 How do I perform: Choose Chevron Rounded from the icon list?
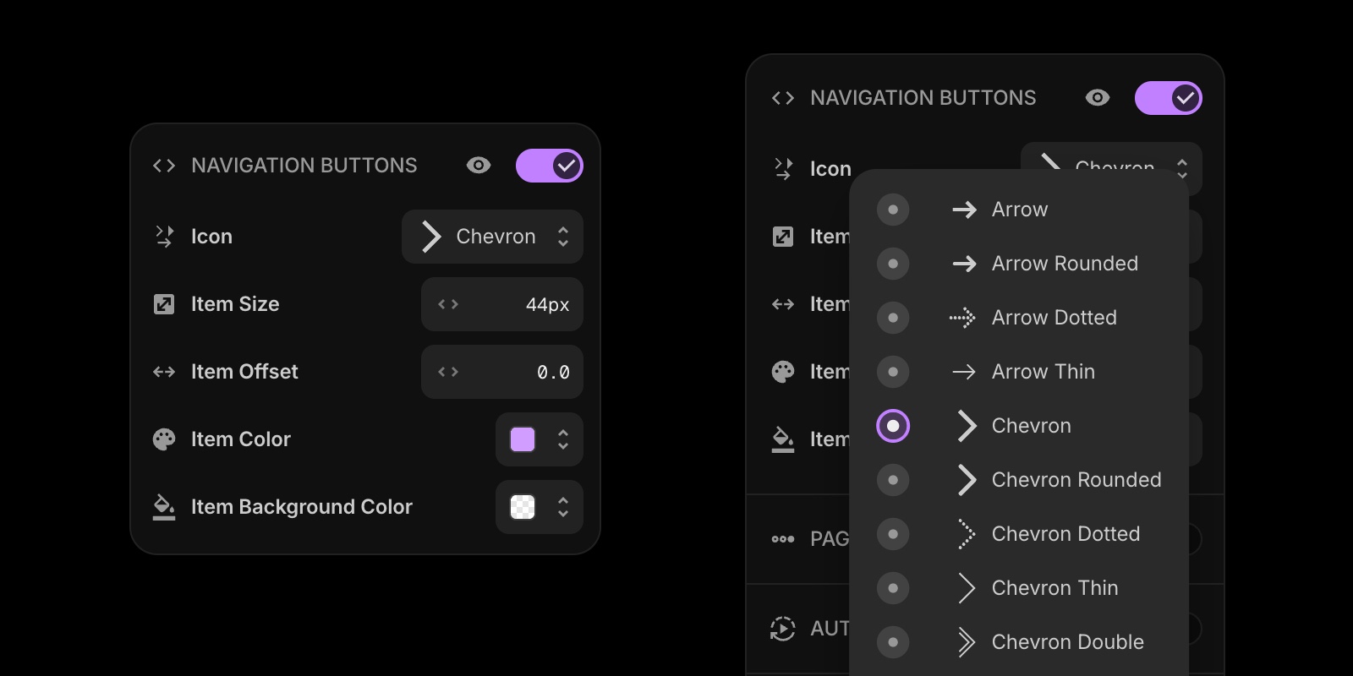(1076, 480)
